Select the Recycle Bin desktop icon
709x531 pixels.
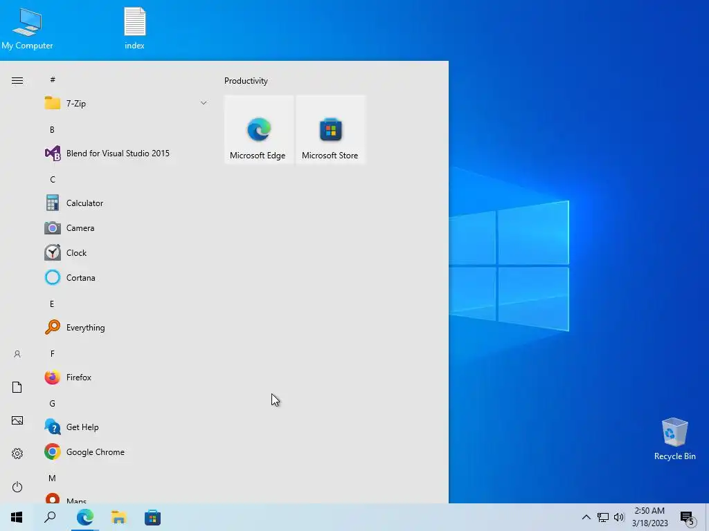point(674,439)
